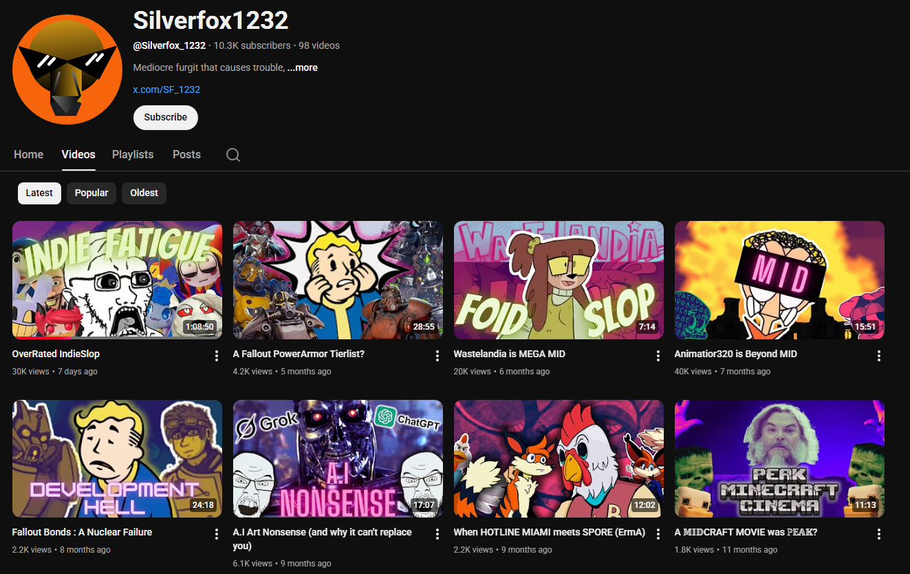Click the red progress bar on IndieSlop thumbnail
The height and width of the screenshot is (574, 910).
[x=41, y=338]
